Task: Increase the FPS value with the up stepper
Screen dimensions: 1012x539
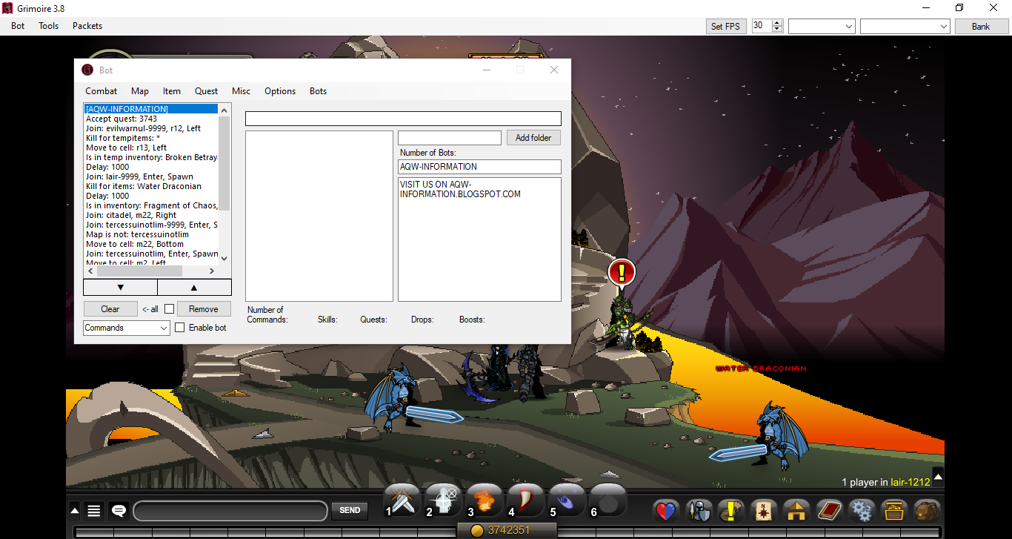Action: [776, 22]
